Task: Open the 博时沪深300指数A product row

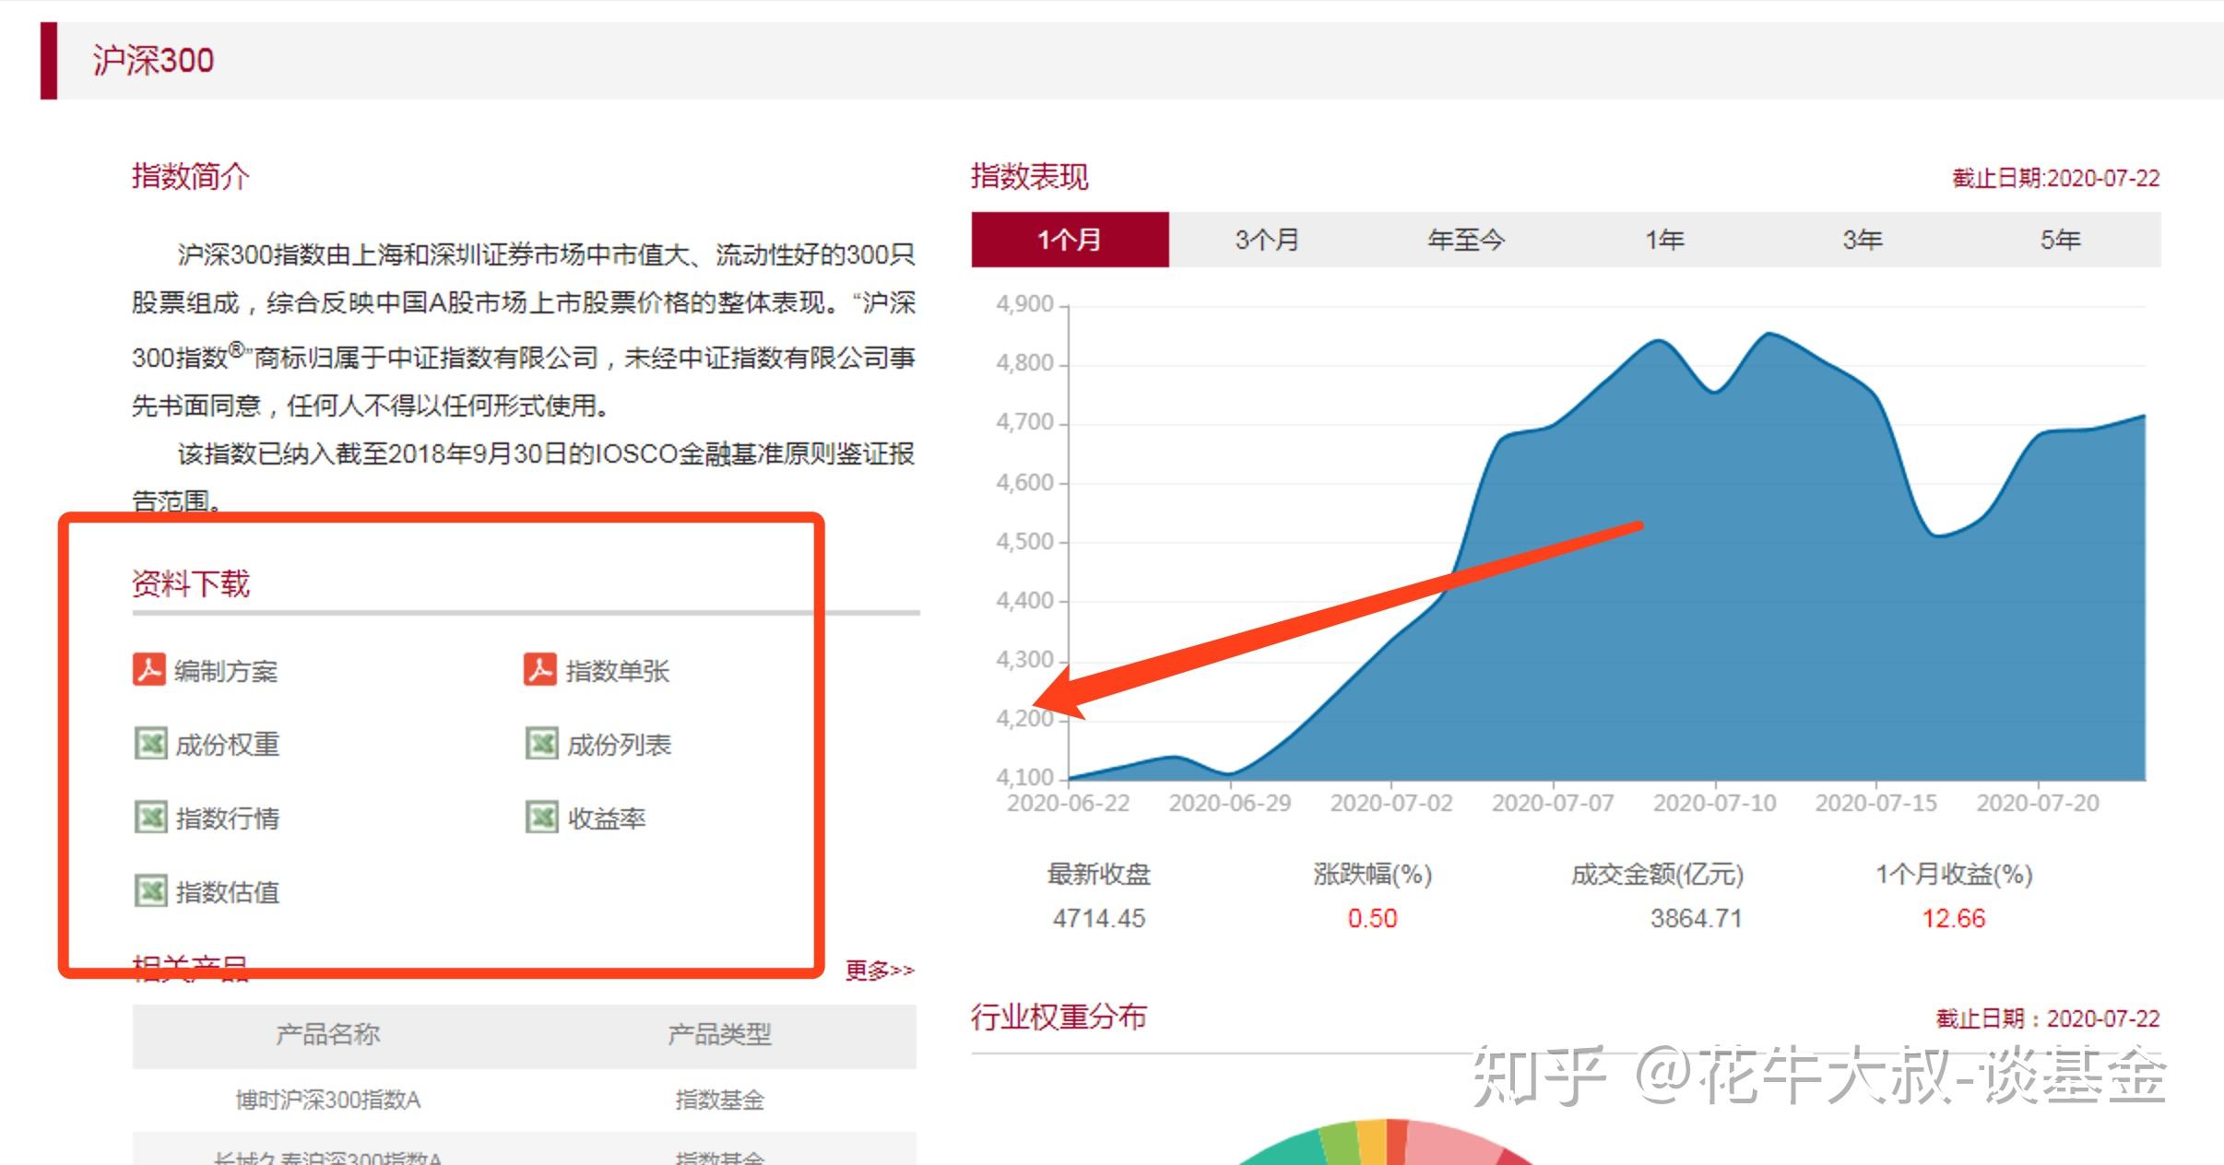Action: pyautogui.click(x=525, y=1100)
